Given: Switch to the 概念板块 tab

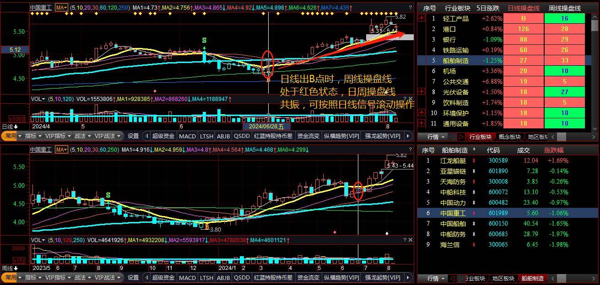Looking at the screenshot, I should click(x=509, y=137).
